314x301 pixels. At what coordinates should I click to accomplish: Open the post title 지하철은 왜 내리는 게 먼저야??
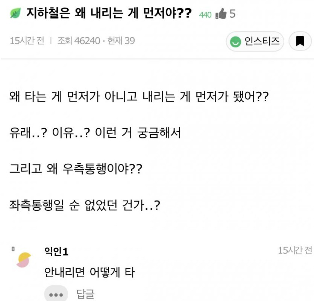click(x=109, y=14)
